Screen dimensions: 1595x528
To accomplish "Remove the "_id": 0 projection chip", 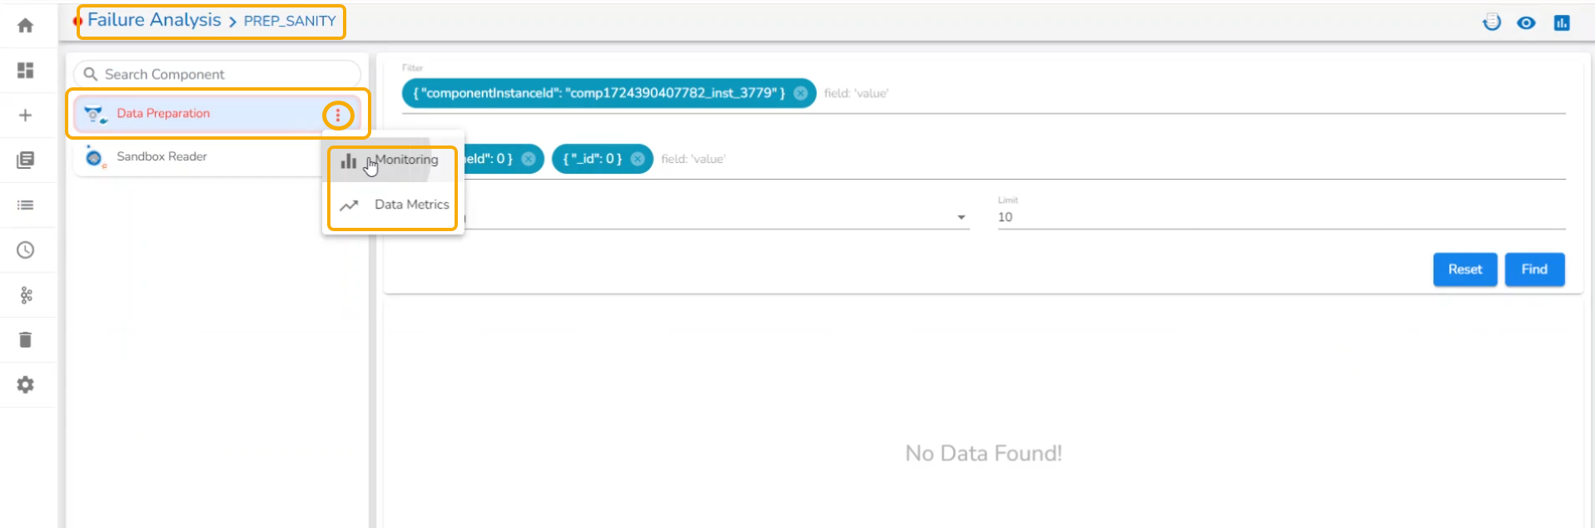I will [638, 159].
